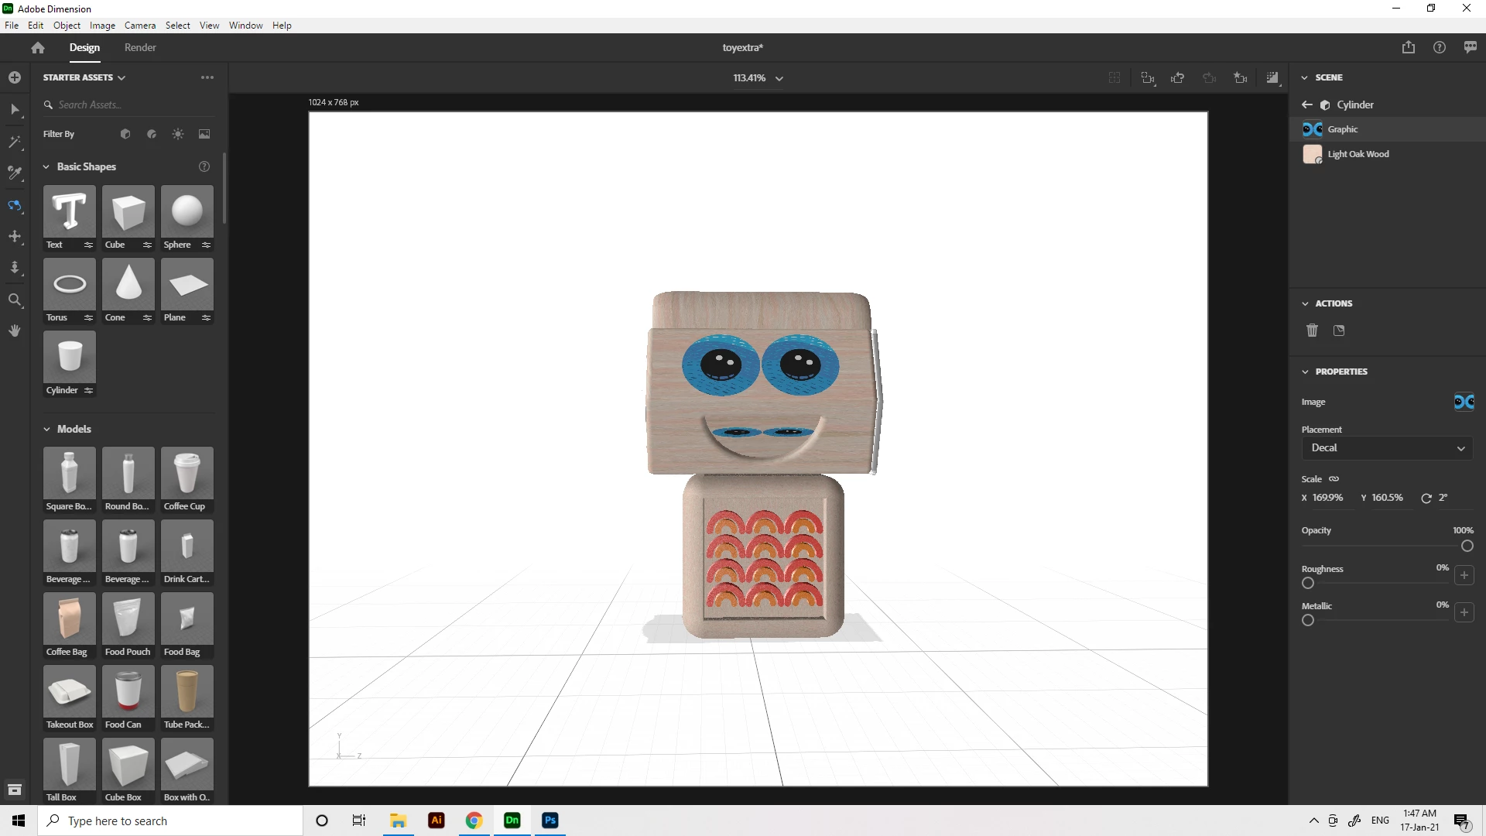Switch to the Render tab
The height and width of the screenshot is (836, 1486).
140,47
